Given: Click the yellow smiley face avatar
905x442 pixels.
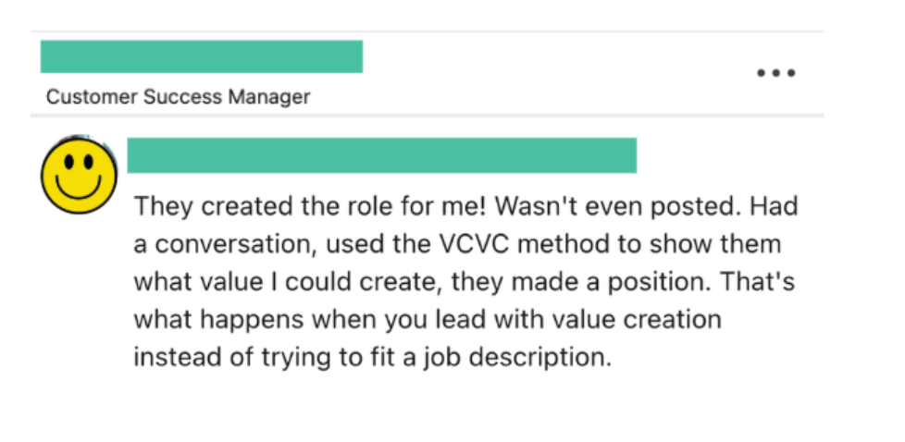Looking at the screenshot, I should pyautogui.click(x=79, y=175).
